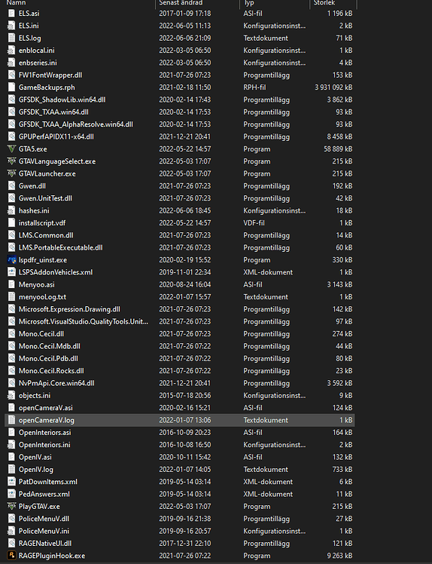Click the lspdfr_uinst.exe icon
The width and height of the screenshot is (432, 564).
(12, 259)
